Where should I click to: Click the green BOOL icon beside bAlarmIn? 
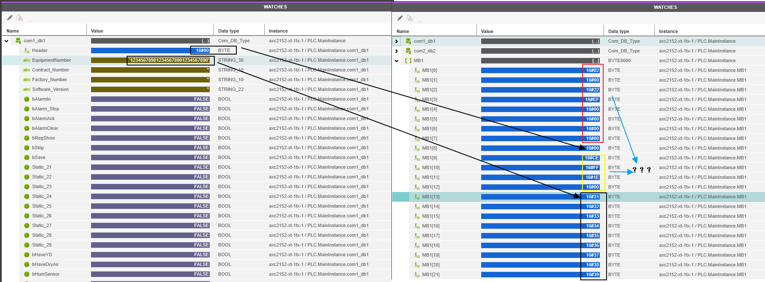(27, 99)
